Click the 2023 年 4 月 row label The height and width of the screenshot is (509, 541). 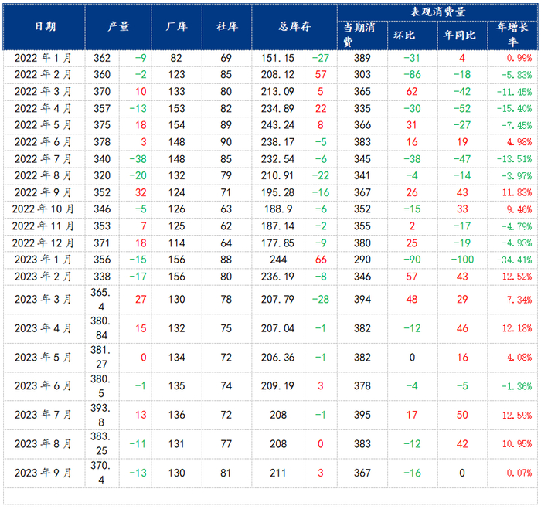coord(43,328)
